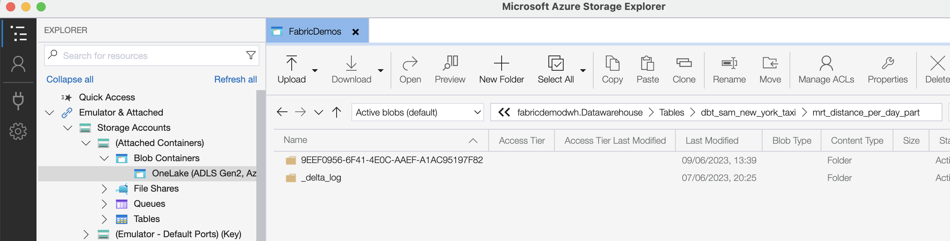Screen dimensions: 950x241
Task: Click the filter funnel icon in search
Action: pos(251,55)
